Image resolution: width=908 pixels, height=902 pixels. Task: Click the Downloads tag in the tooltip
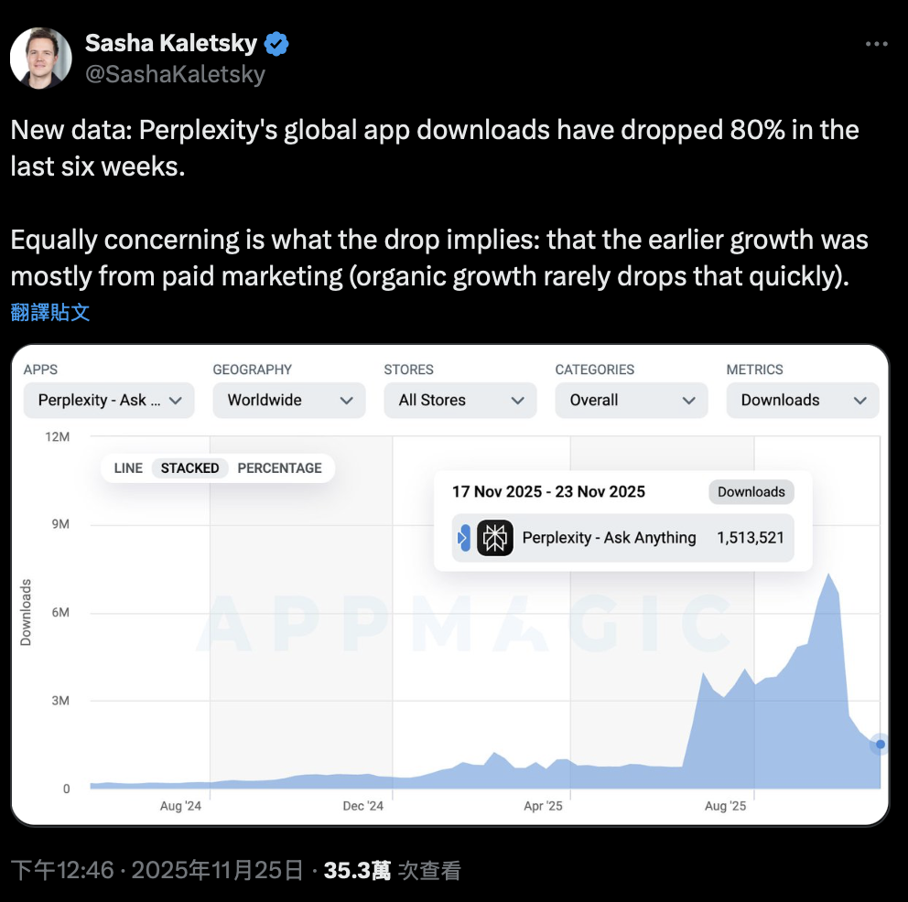(751, 492)
